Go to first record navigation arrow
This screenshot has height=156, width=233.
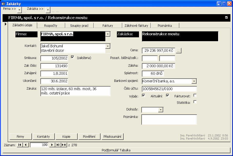point(20,145)
